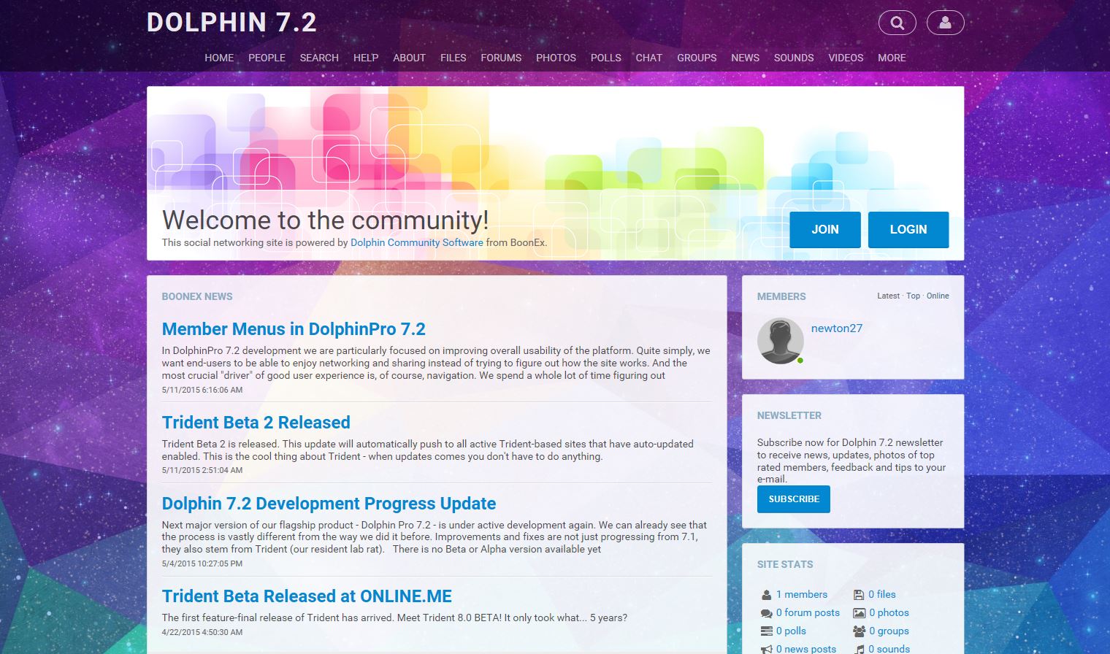Click the photos picture icon in Site Stats
Viewport: 1110px width, 654px height.
tap(859, 613)
